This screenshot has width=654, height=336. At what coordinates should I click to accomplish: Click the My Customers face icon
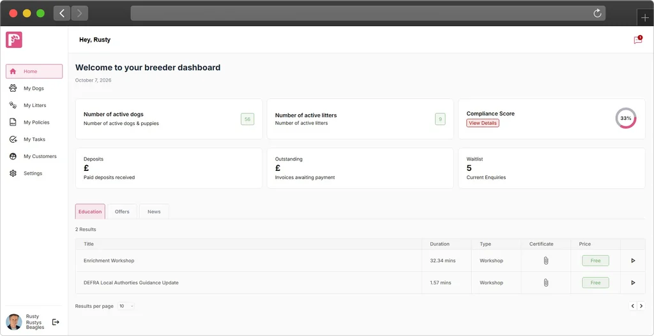point(13,157)
